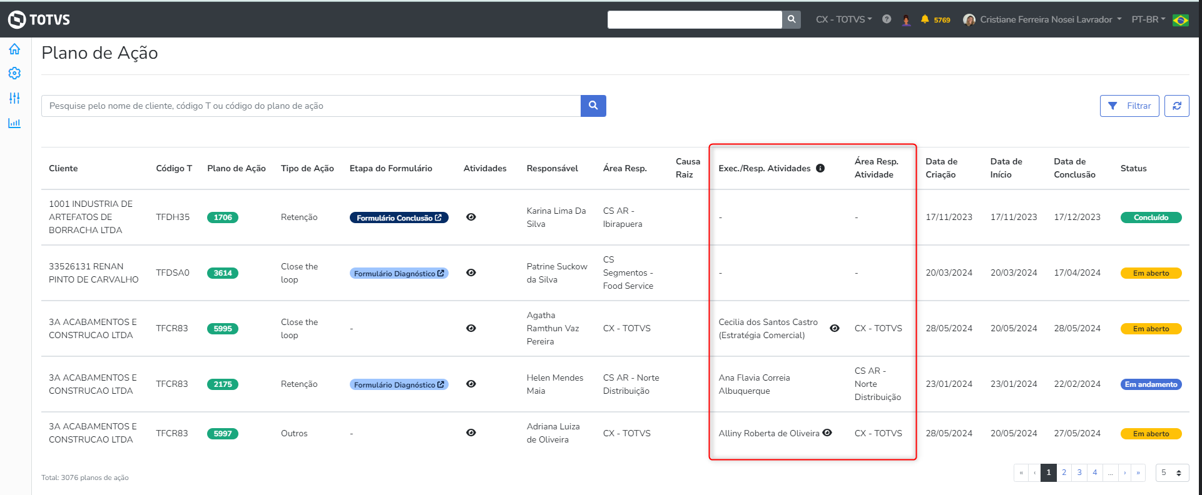Go to page 2 in pagination
1202x495 pixels.
coord(1064,472)
